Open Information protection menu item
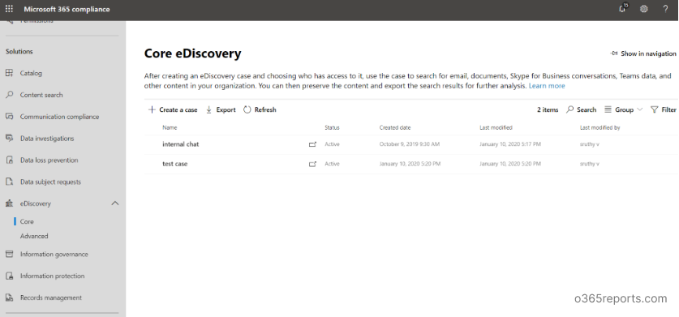The height and width of the screenshot is (317, 679). click(x=53, y=276)
